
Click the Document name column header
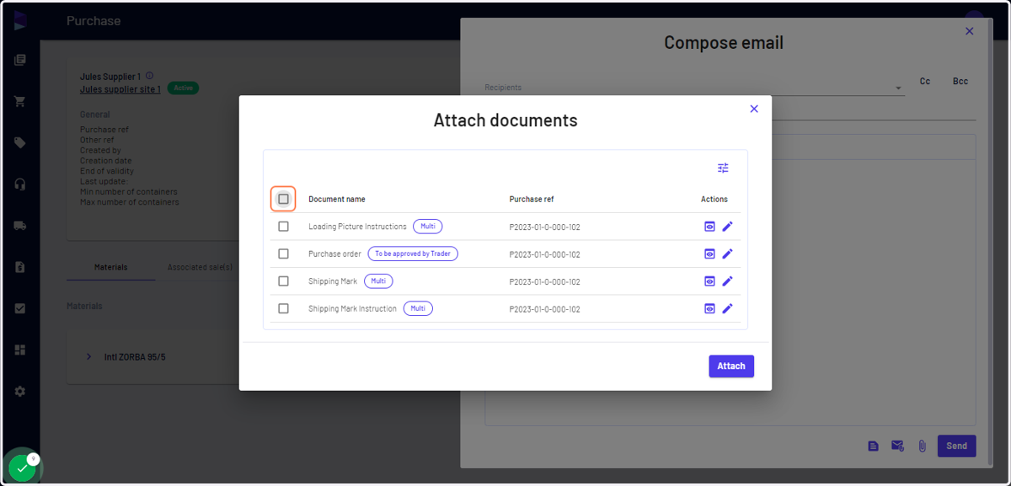coord(337,199)
